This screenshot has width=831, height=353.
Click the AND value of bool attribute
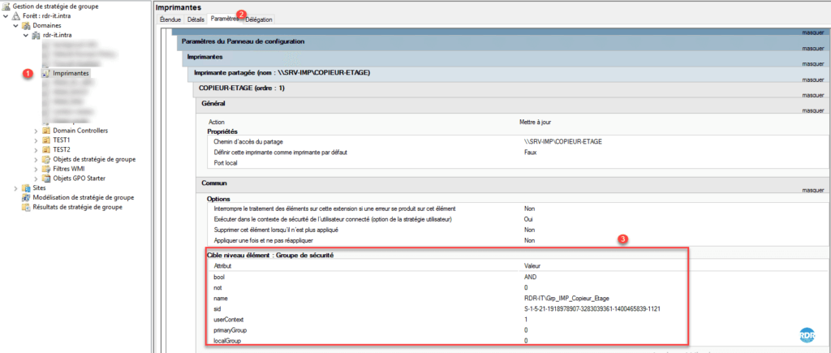[x=530, y=277]
